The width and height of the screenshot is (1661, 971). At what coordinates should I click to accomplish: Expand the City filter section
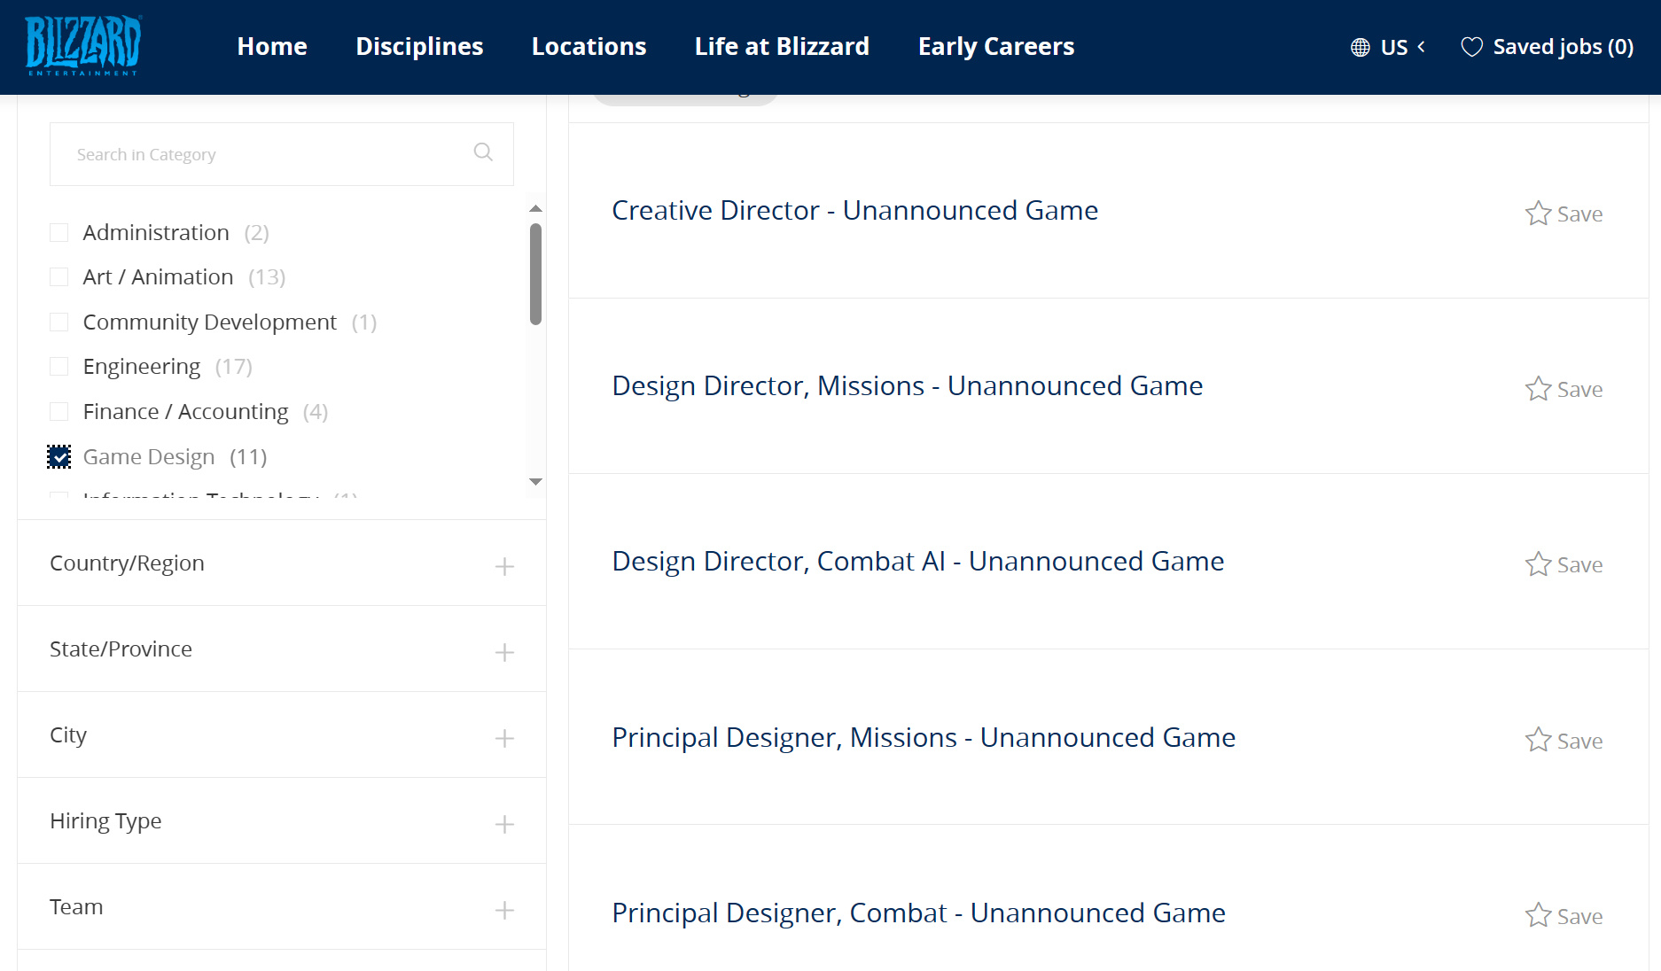[282, 735]
